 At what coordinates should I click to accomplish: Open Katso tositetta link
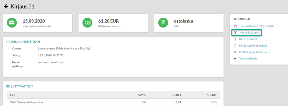pyautogui.click(x=248, y=39)
